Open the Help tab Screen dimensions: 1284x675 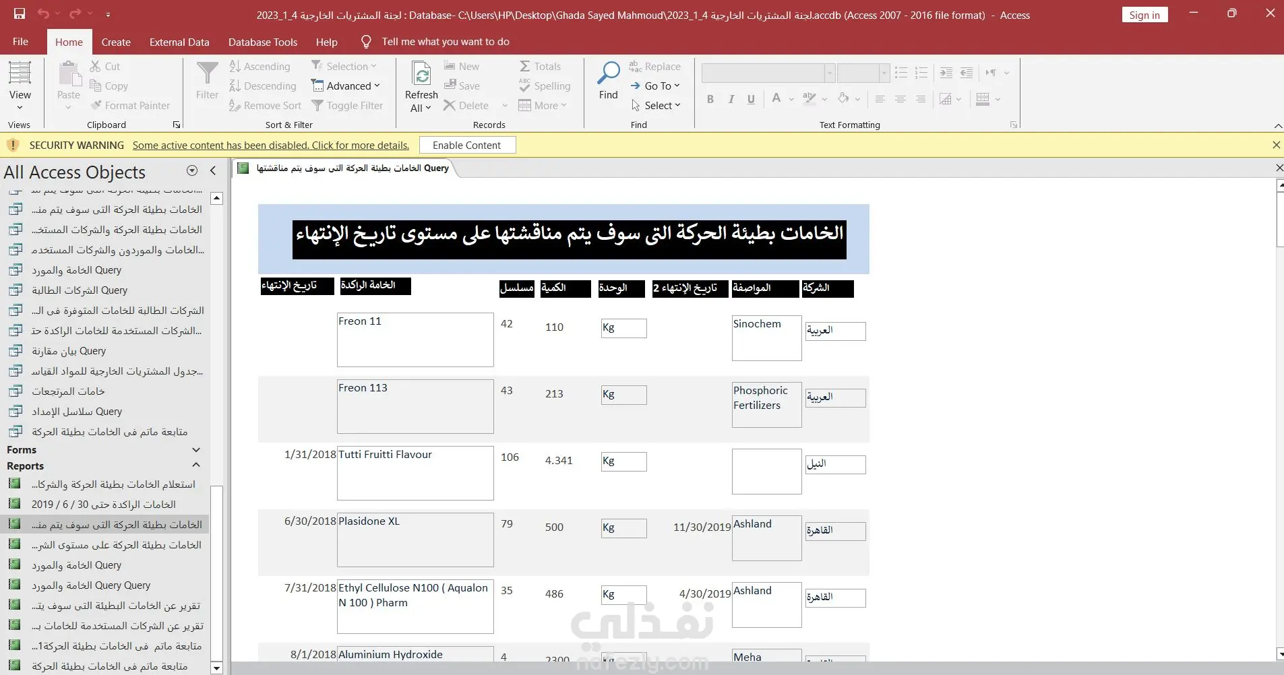tap(327, 42)
